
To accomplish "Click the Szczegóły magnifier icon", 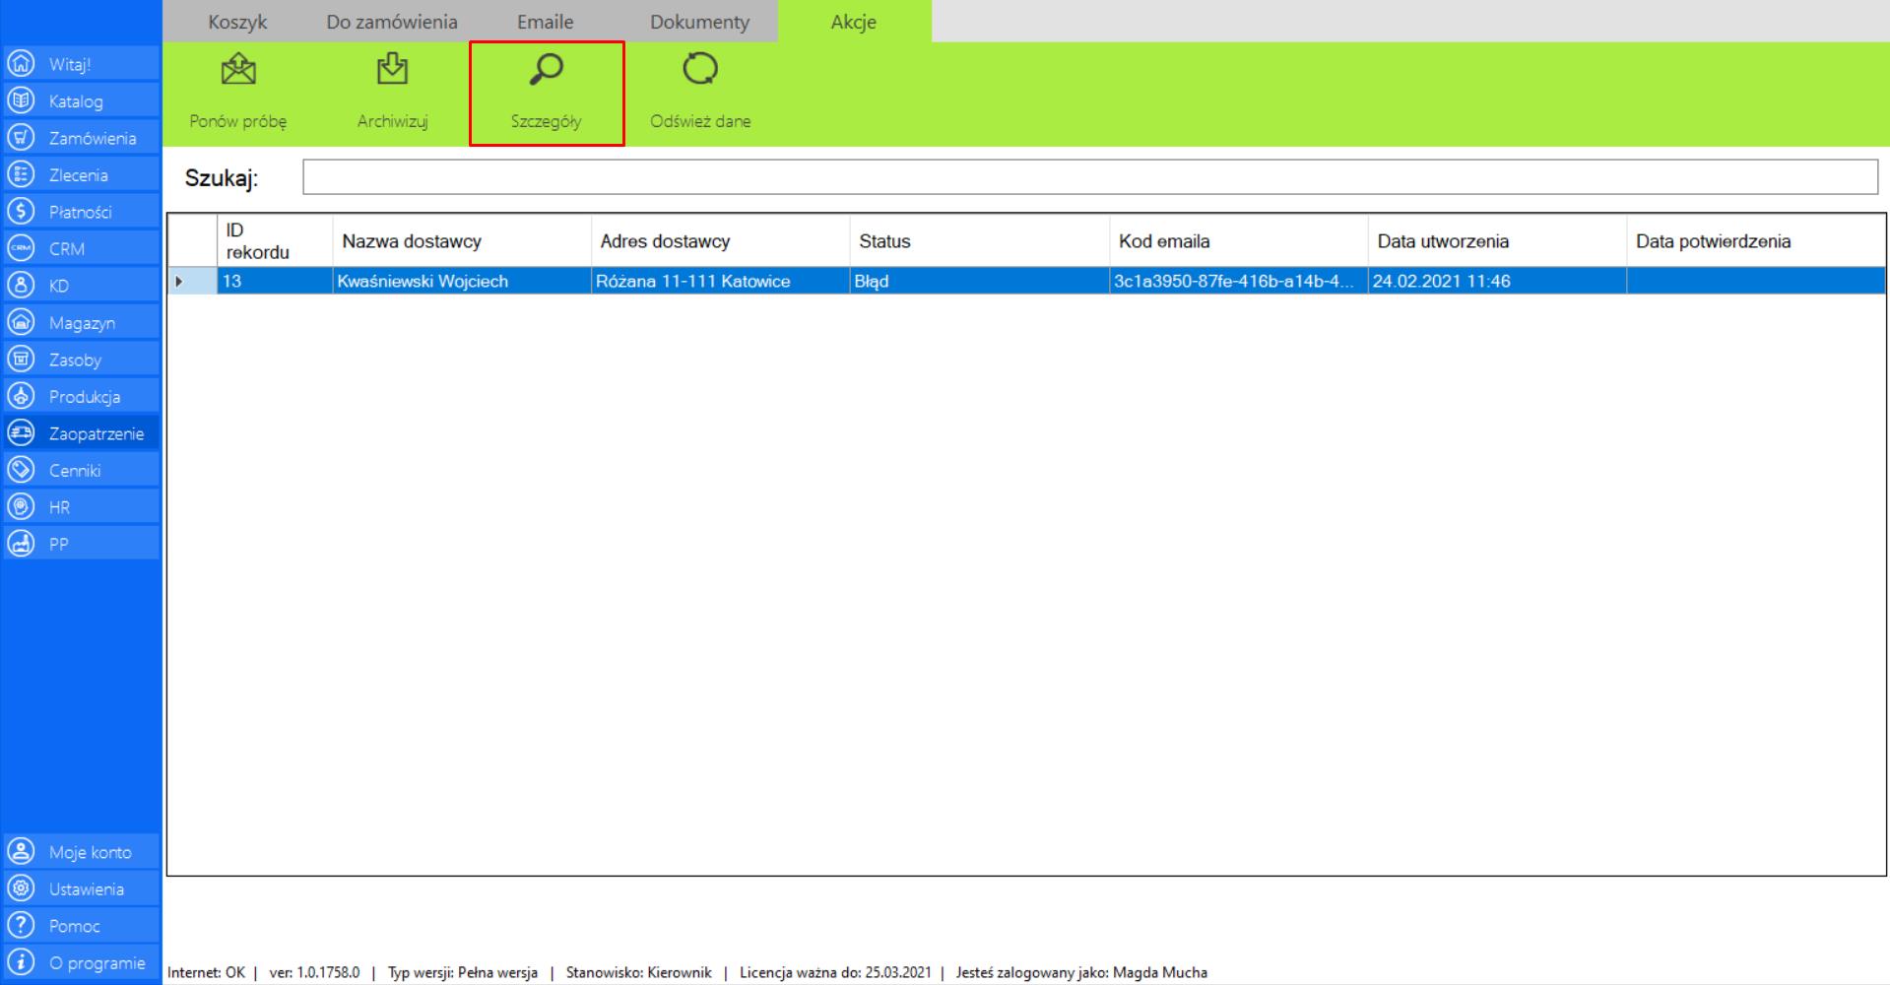I will 547,69.
